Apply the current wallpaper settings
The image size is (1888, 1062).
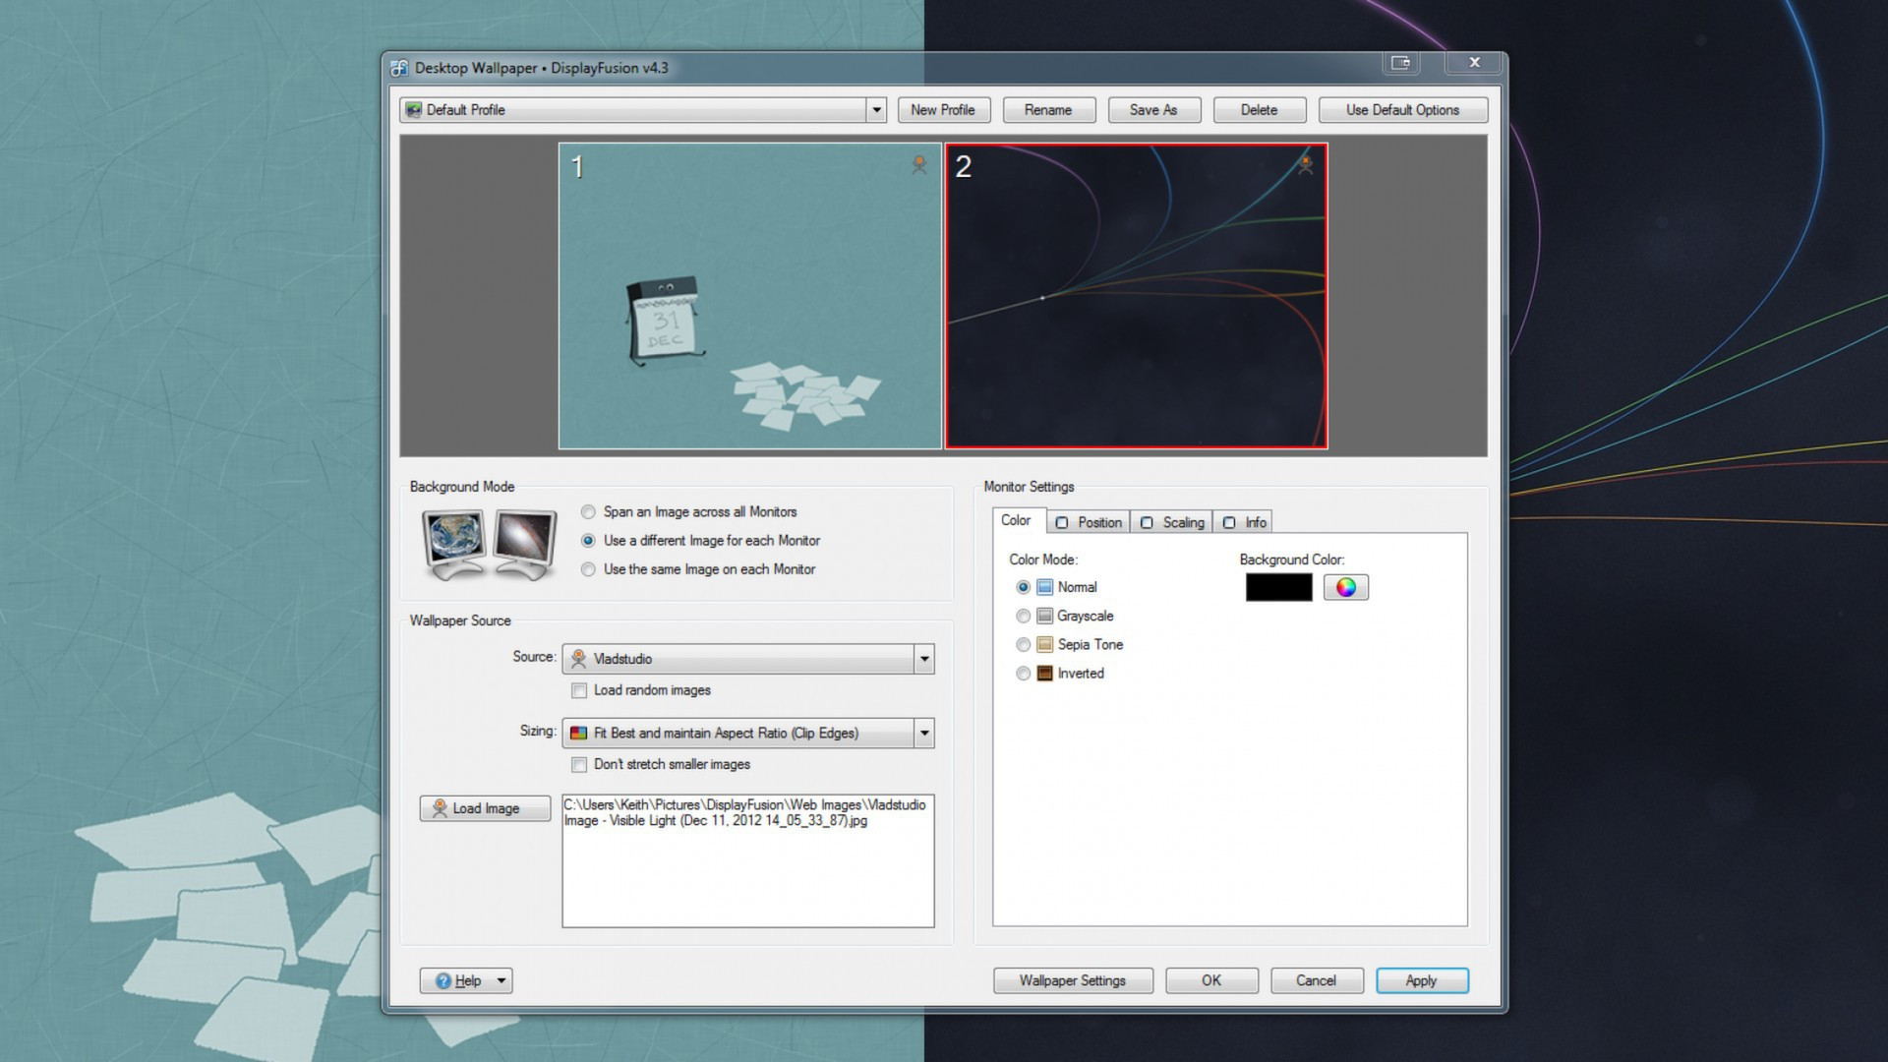pyautogui.click(x=1421, y=980)
